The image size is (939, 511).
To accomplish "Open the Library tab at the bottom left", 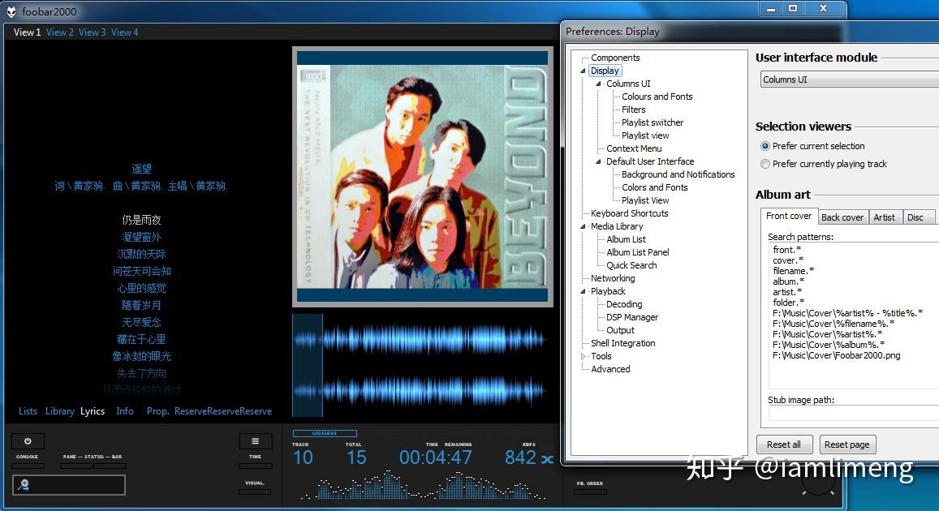I will pos(59,411).
